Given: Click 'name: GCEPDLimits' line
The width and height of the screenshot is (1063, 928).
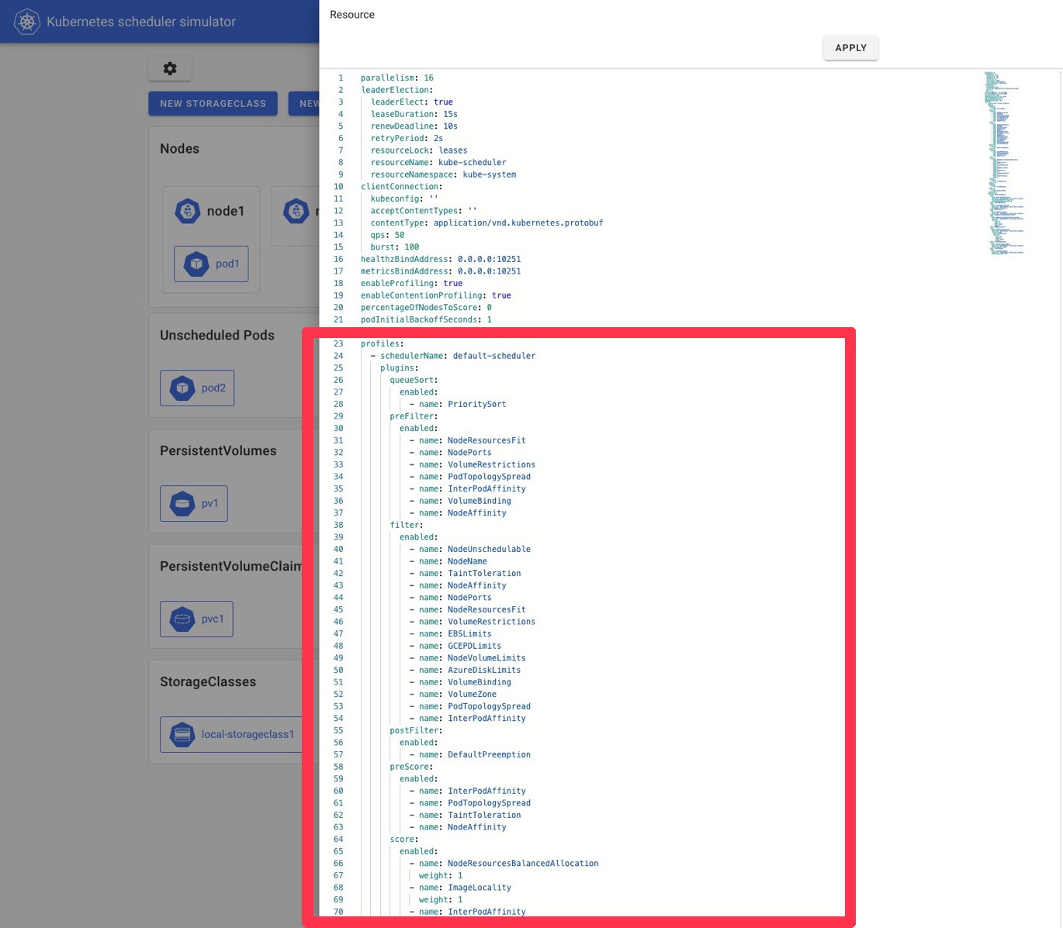Looking at the screenshot, I should point(455,646).
